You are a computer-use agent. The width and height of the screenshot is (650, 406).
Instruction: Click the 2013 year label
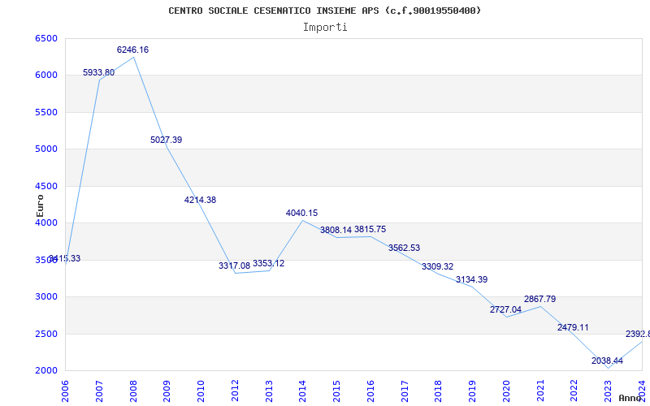click(269, 391)
